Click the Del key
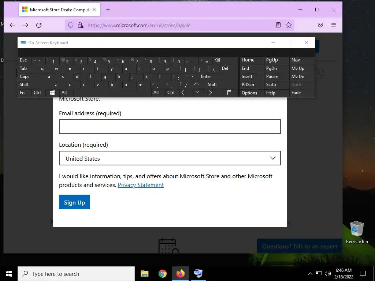 click(229, 68)
